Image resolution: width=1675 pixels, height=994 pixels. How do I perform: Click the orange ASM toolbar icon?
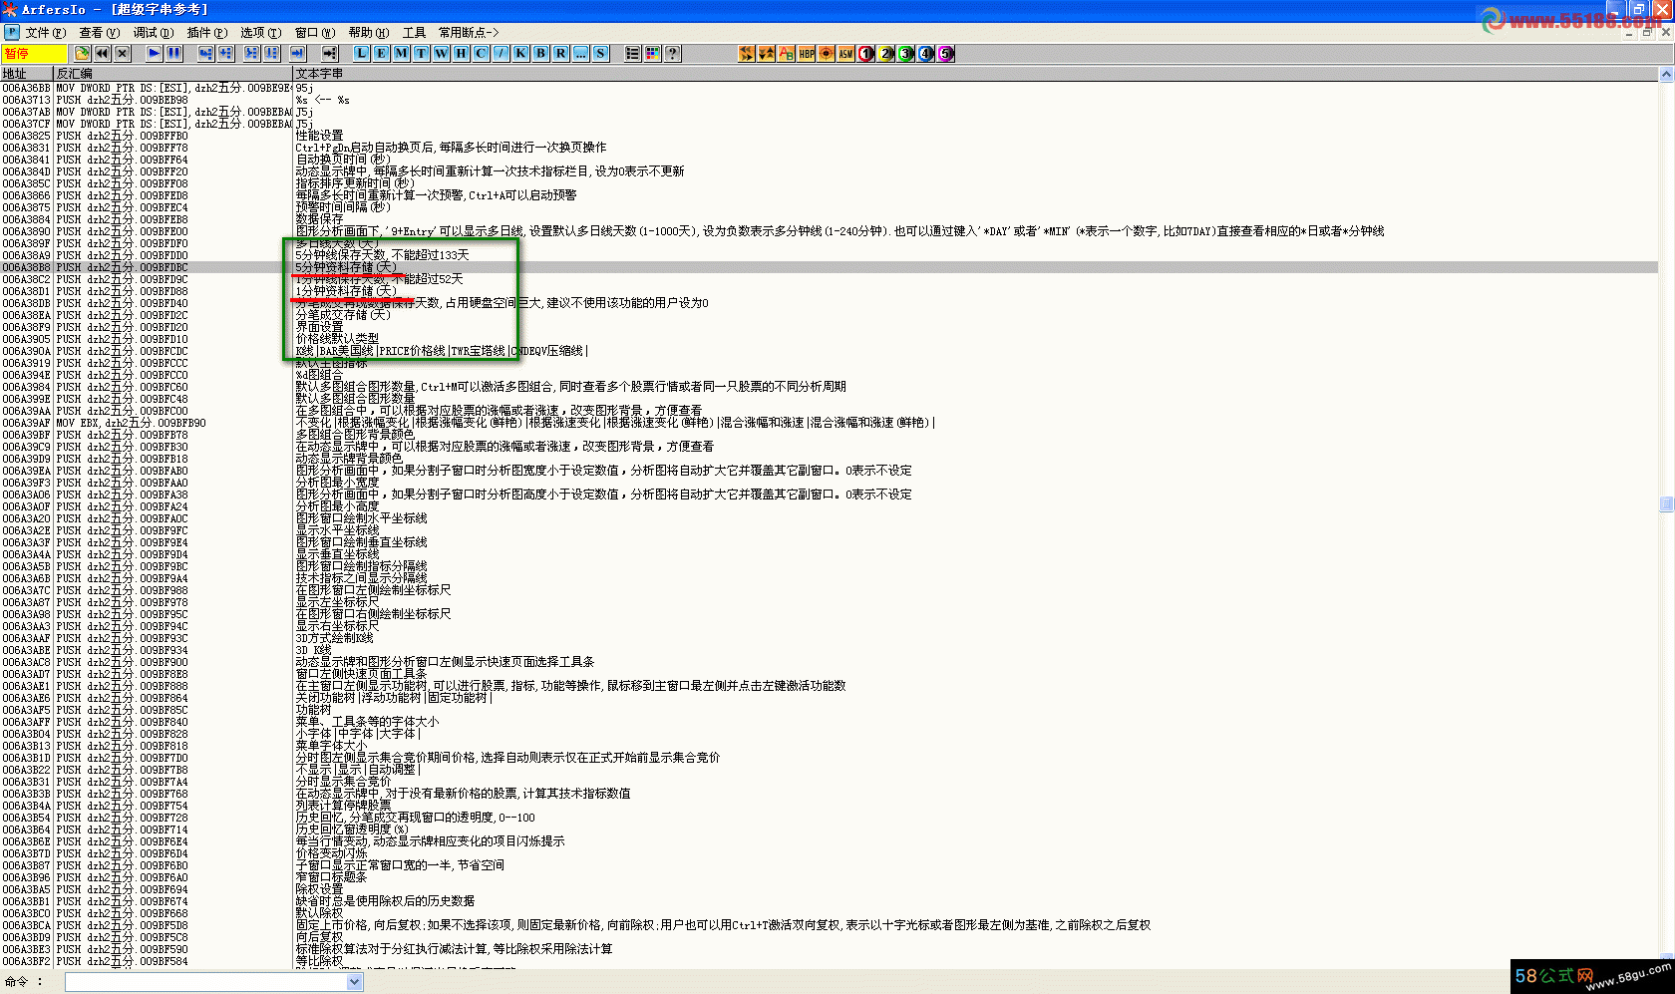point(845,54)
